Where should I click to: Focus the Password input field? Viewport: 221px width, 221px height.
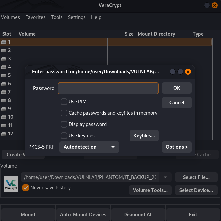click(108, 88)
